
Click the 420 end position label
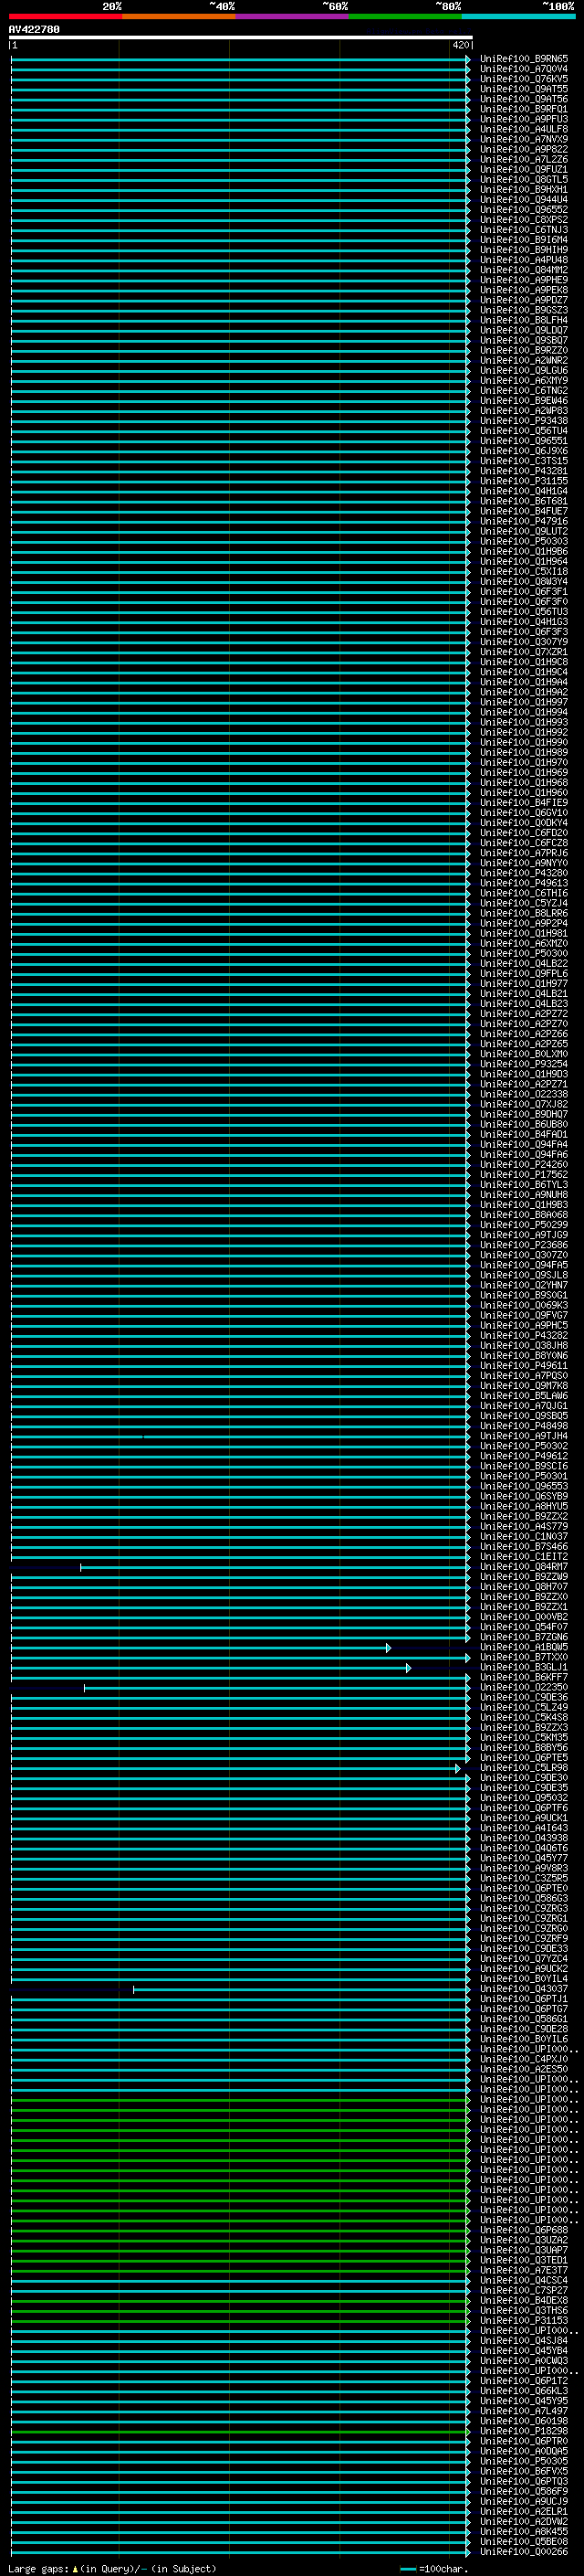pos(460,45)
